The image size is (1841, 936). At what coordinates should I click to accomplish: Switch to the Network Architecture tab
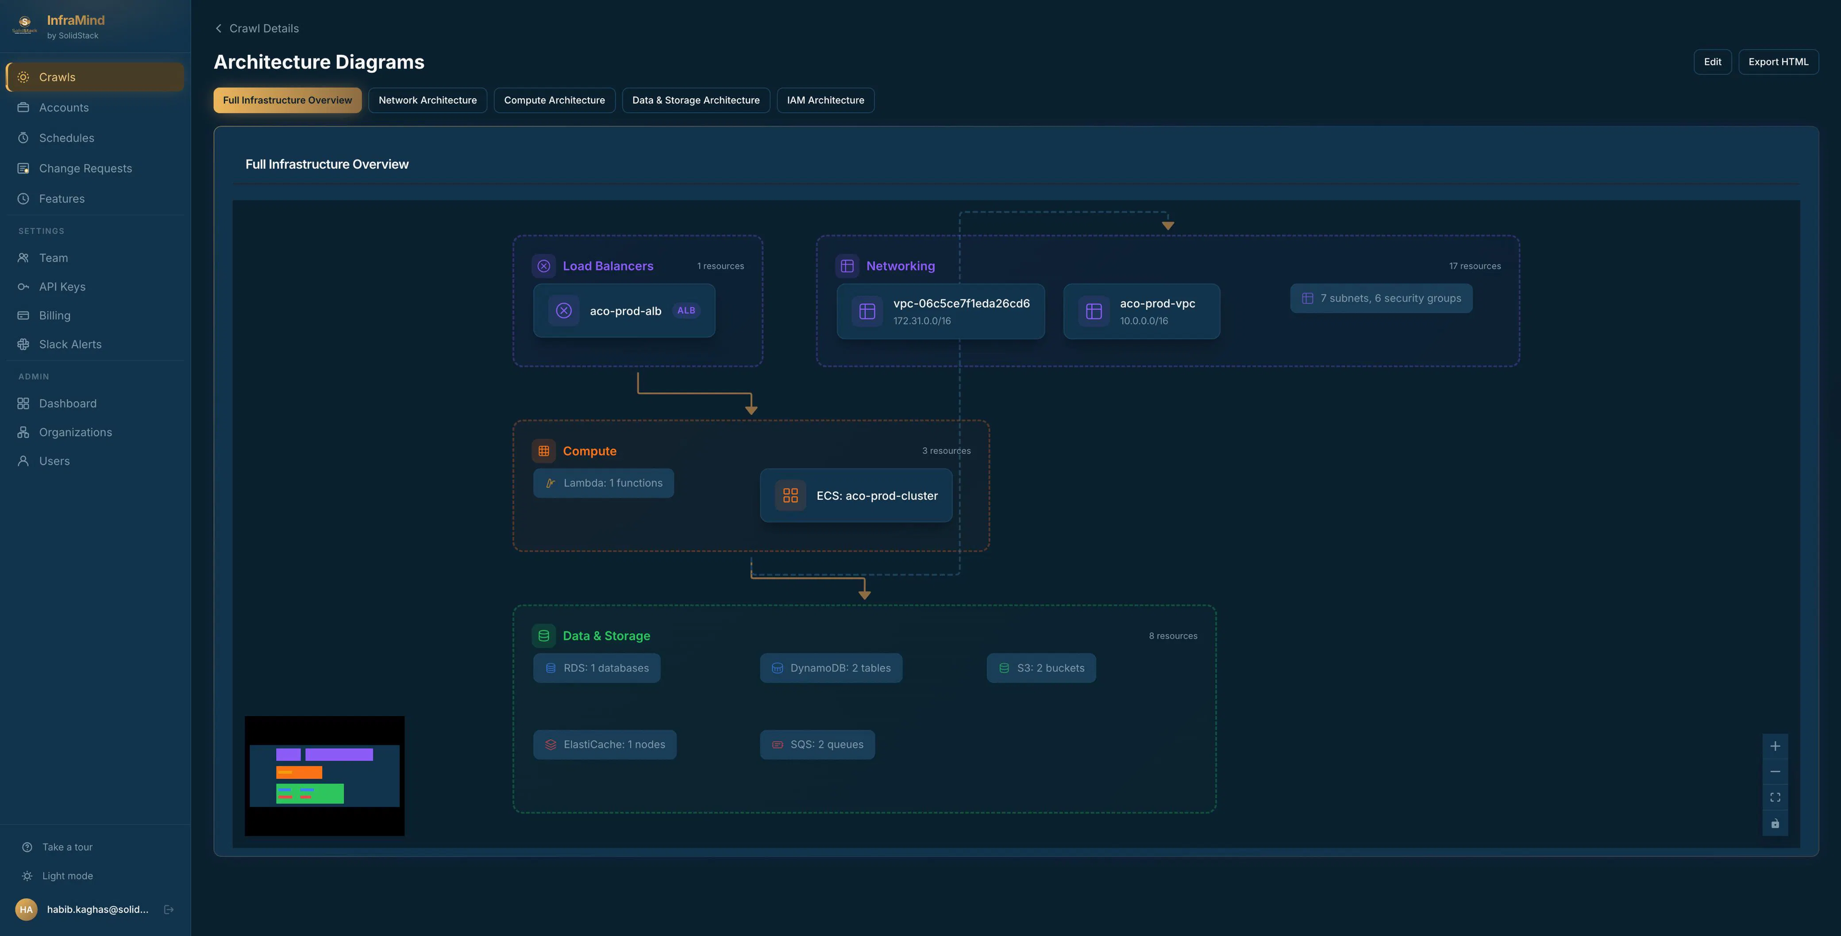click(x=428, y=100)
